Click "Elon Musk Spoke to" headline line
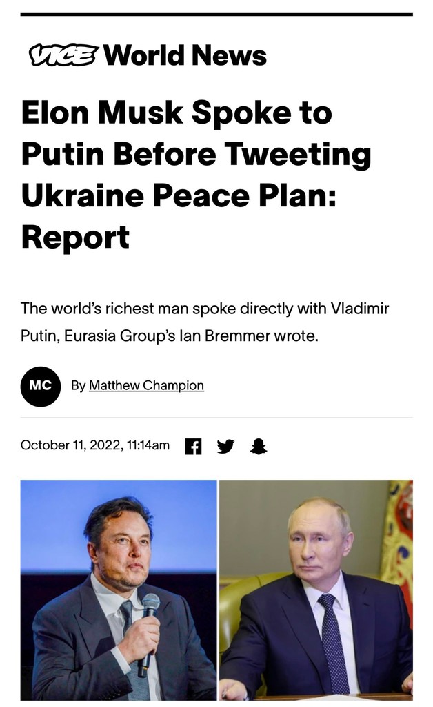 [x=177, y=113]
